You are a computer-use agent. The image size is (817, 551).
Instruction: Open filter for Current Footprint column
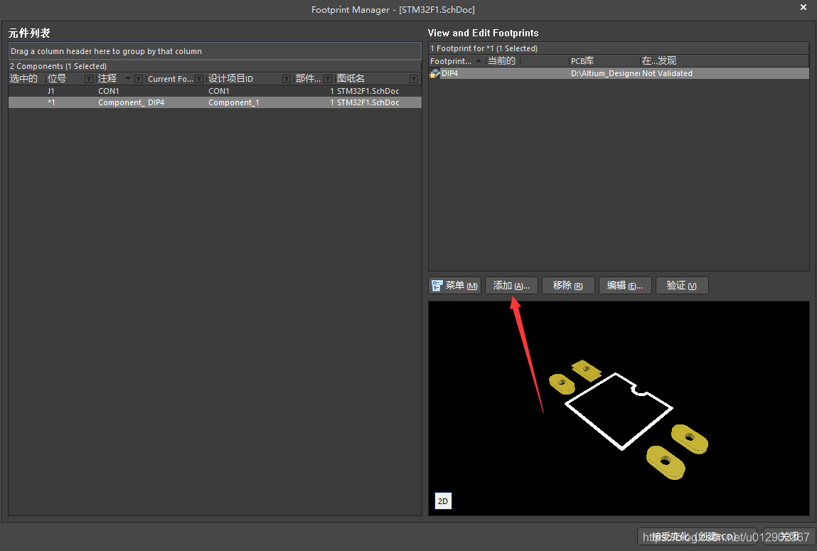click(200, 79)
